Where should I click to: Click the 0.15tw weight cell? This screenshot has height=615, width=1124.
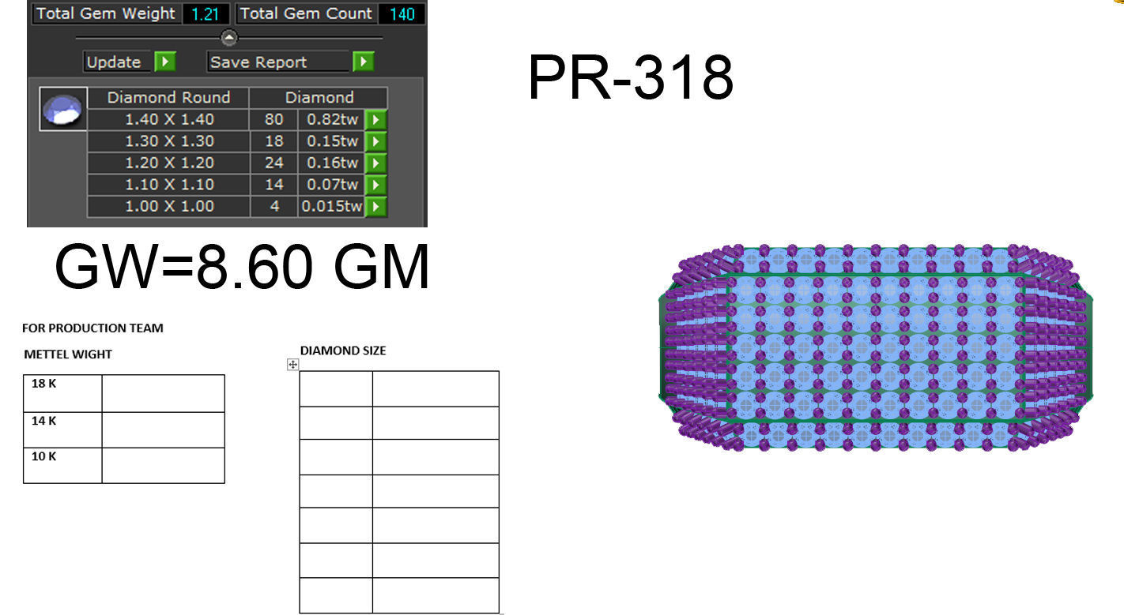(x=332, y=141)
